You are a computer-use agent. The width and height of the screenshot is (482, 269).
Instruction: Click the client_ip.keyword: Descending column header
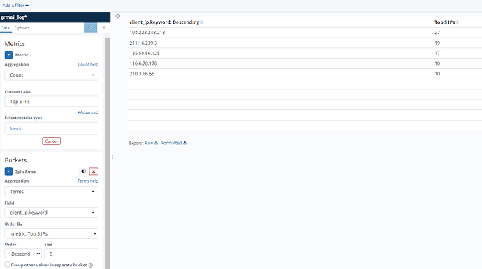164,22
